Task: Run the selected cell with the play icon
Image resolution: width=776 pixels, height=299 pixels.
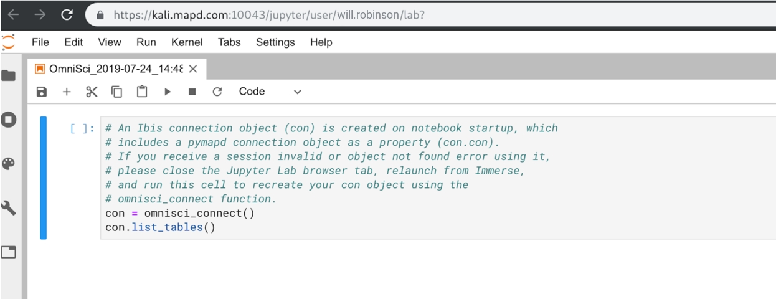Action: tap(167, 92)
